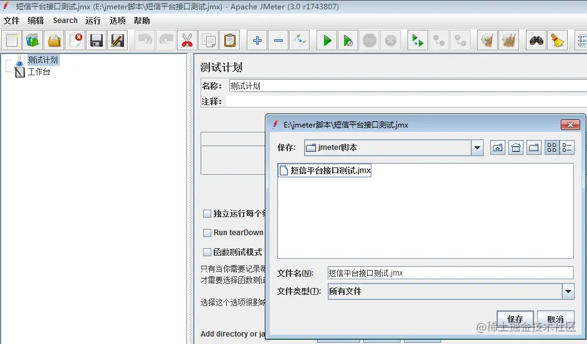The height and width of the screenshot is (344, 587).
Task: Click Start no pauses icon
Action: (x=348, y=40)
